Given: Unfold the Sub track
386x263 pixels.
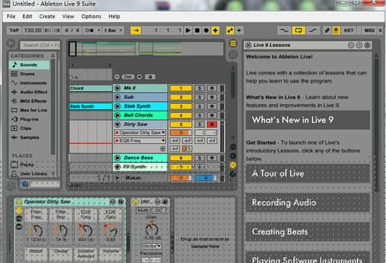Looking at the screenshot, I should [x=118, y=97].
